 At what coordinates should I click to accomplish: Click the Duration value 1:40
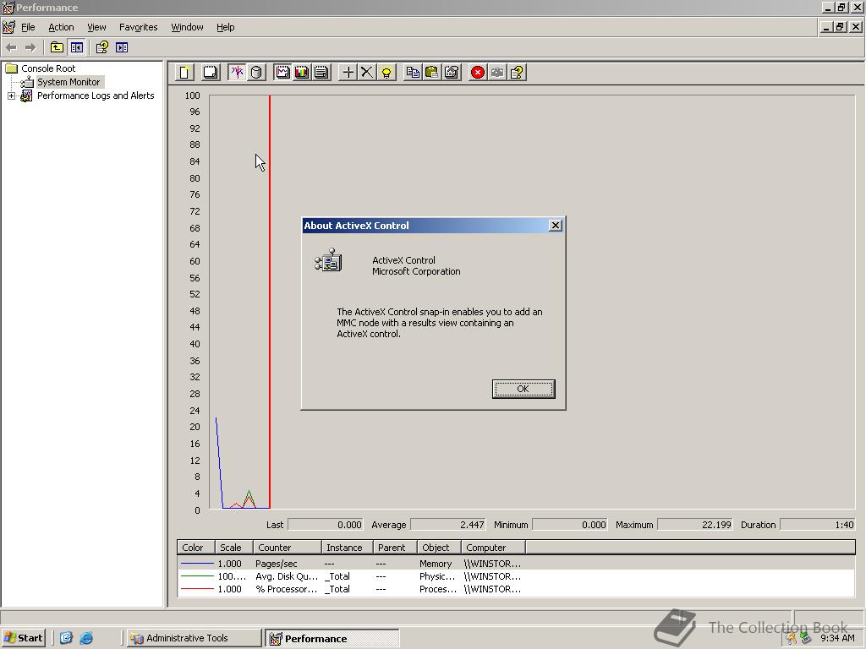[x=818, y=525]
